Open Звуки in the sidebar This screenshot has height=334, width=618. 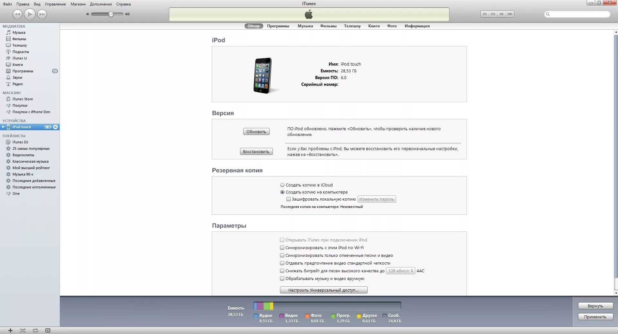(30, 77)
